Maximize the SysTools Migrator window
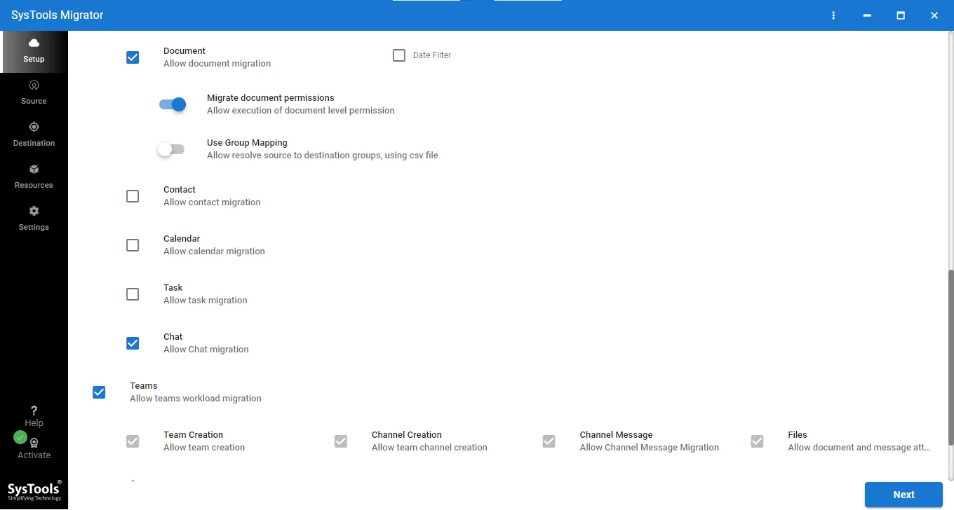This screenshot has width=954, height=510. [x=901, y=15]
